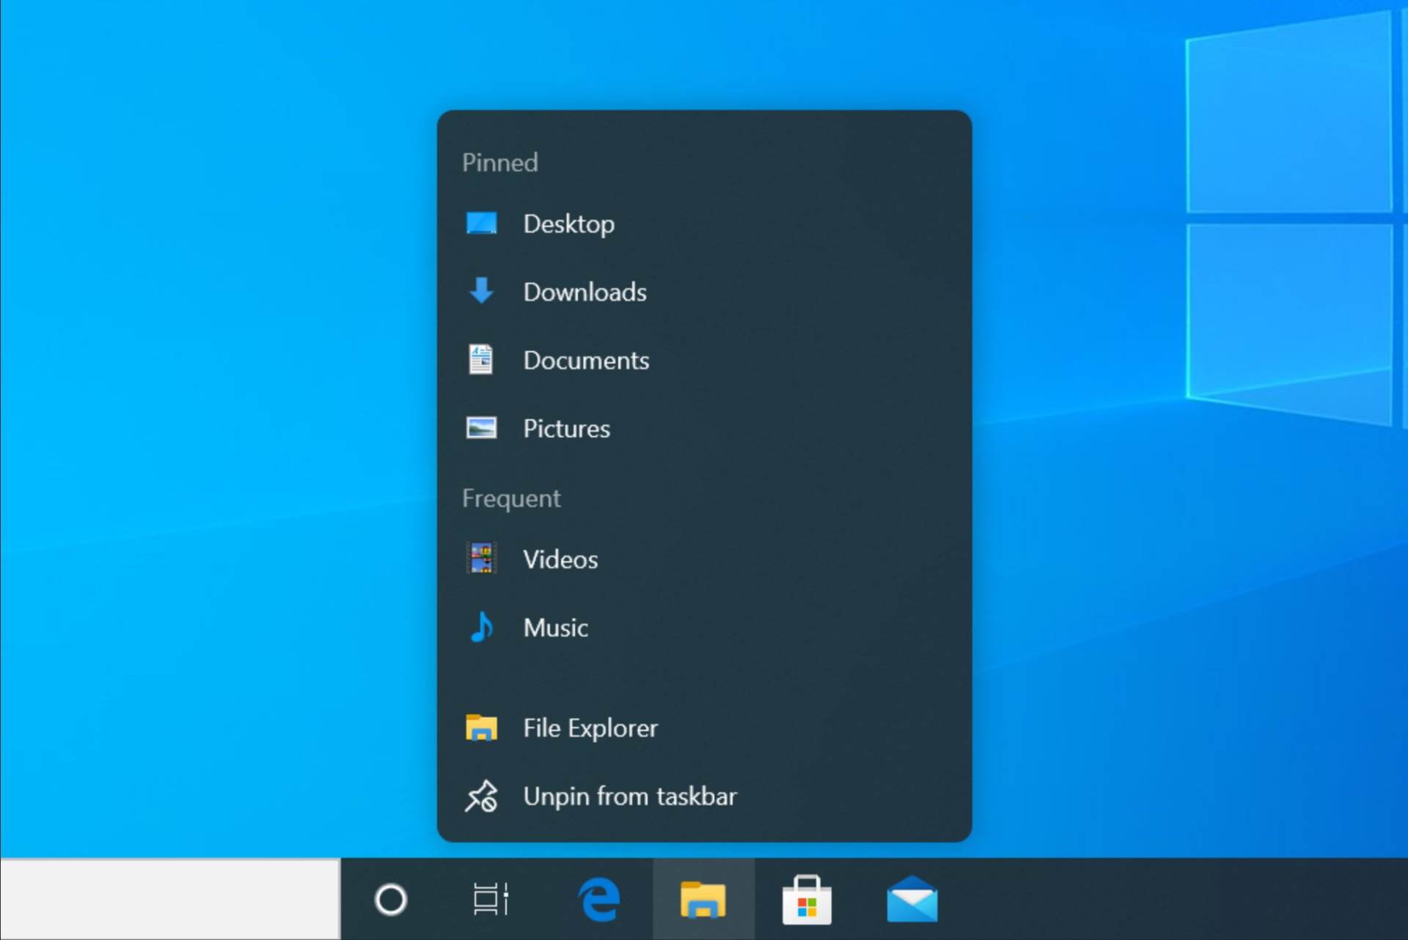The height and width of the screenshot is (940, 1408).
Task: Open Desktop from the Pinned section
Action: pyautogui.click(x=570, y=223)
